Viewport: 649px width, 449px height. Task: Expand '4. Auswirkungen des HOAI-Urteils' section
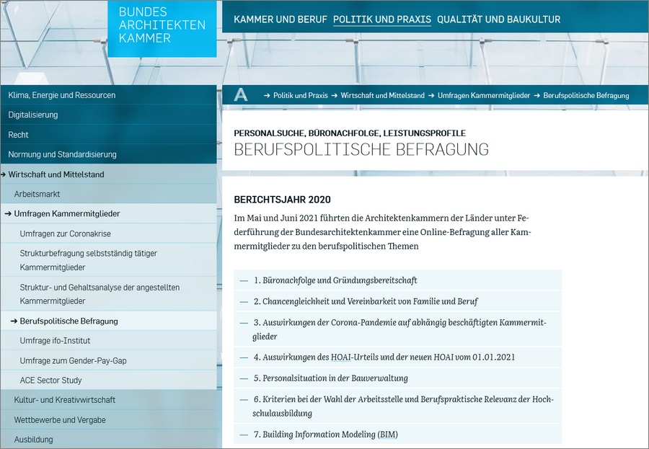click(x=397, y=357)
